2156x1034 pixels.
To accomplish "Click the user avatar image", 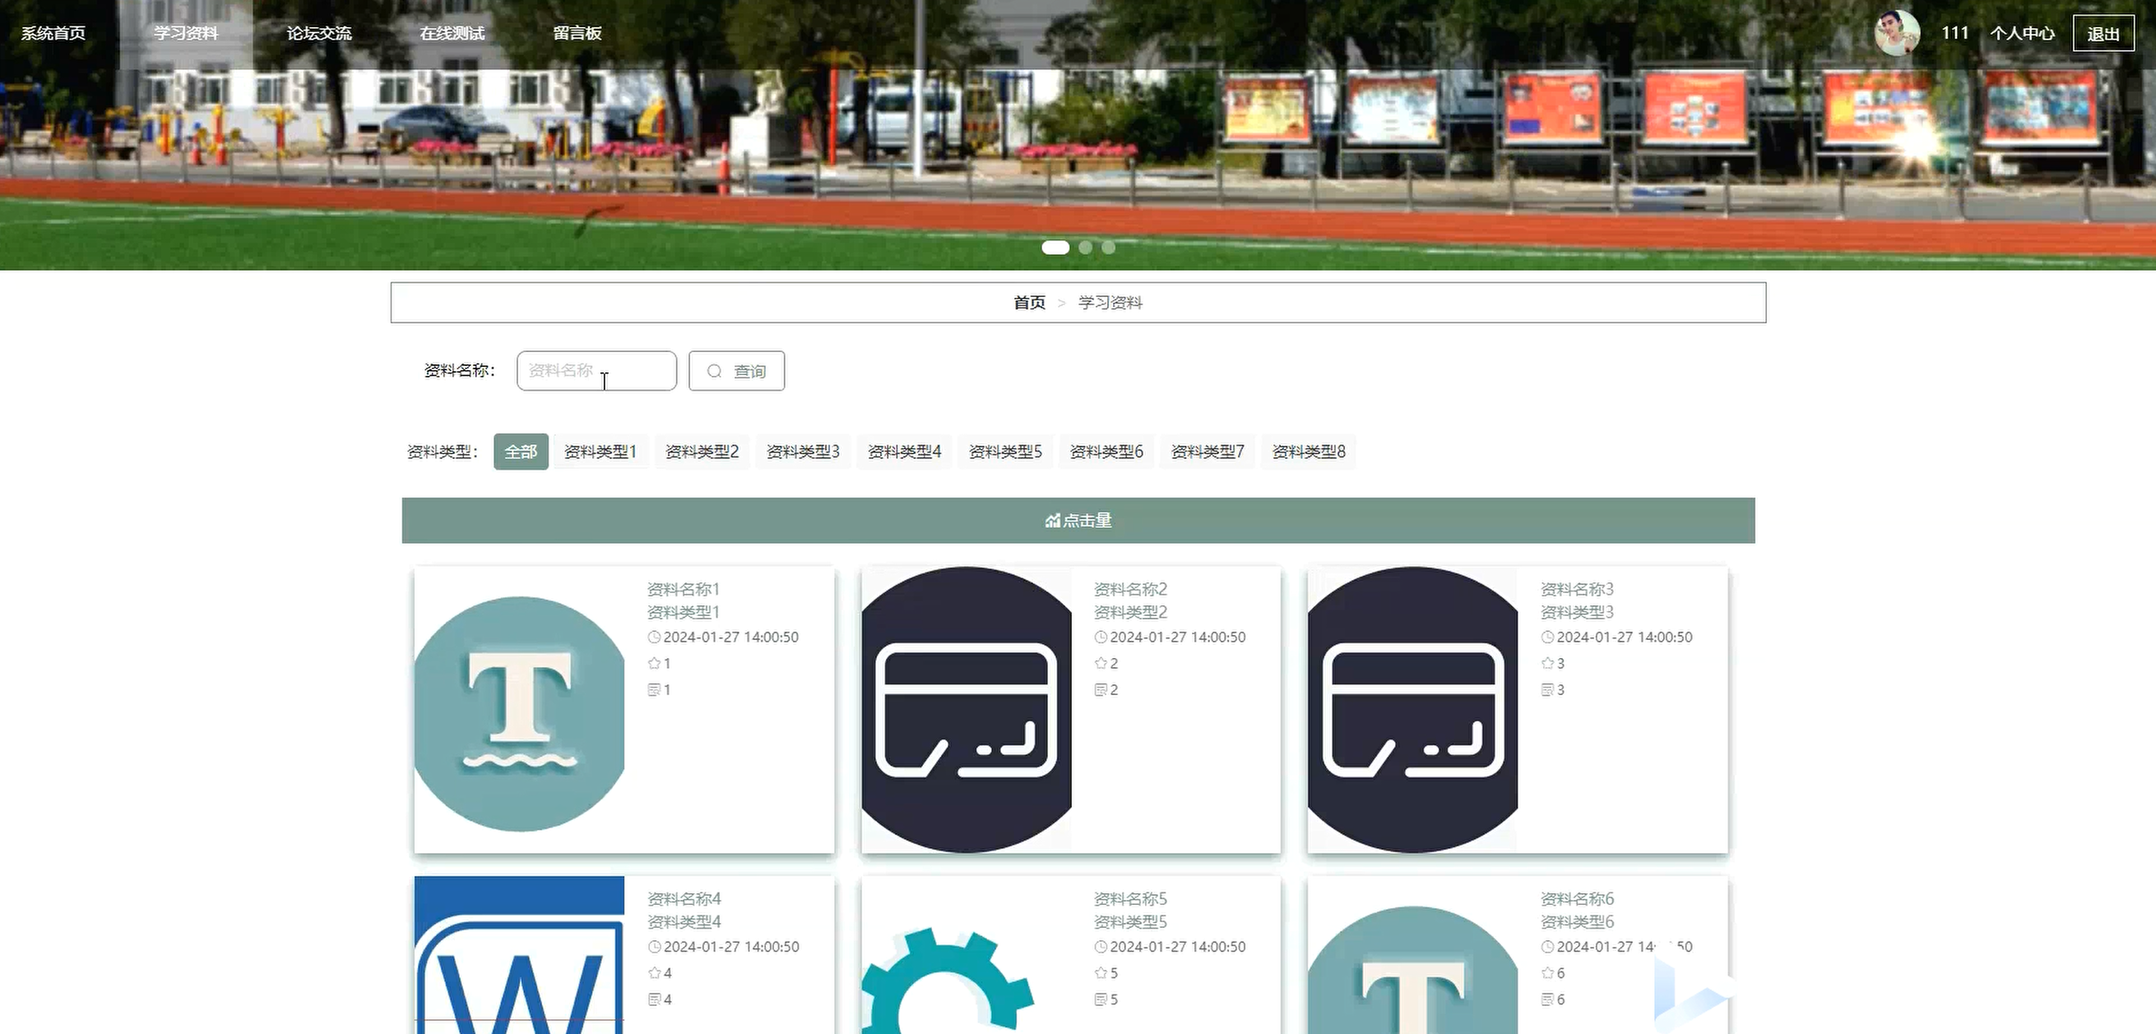I will 1897,34.
